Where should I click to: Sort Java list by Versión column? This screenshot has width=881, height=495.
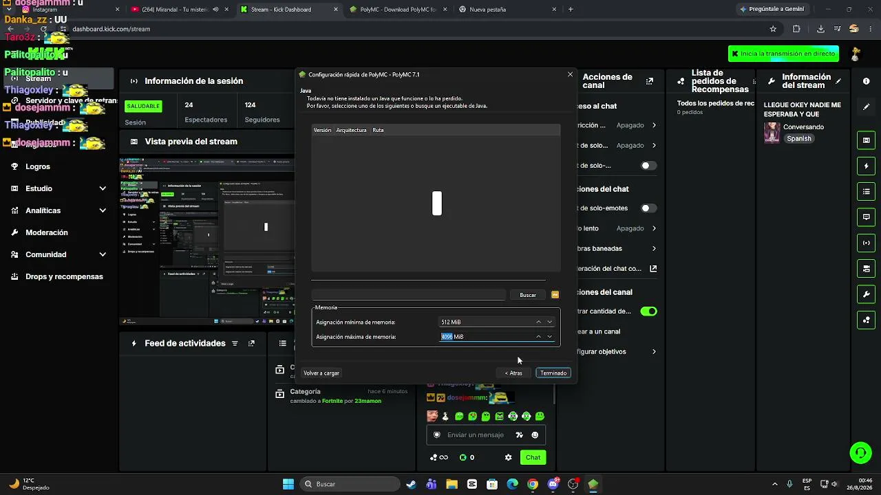(322, 130)
